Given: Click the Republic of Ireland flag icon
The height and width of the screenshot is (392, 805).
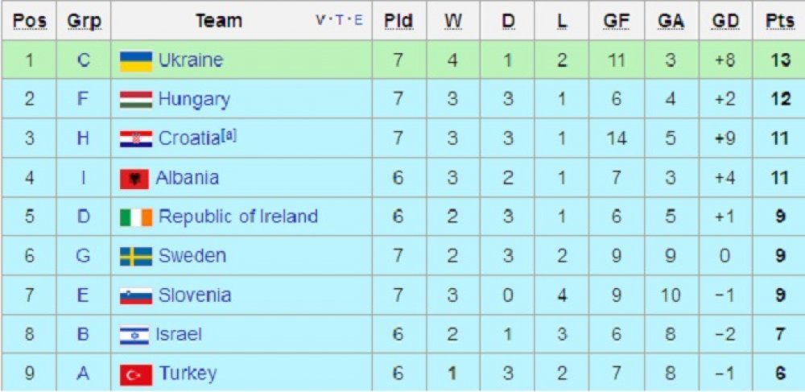Looking at the screenshot, I should coord(136,217).
